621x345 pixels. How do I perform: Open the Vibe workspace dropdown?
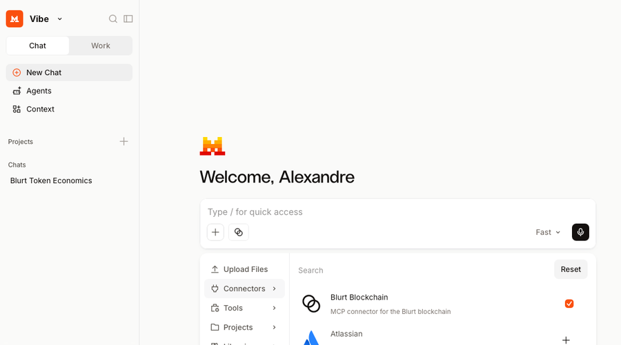[x=59, y=19]
